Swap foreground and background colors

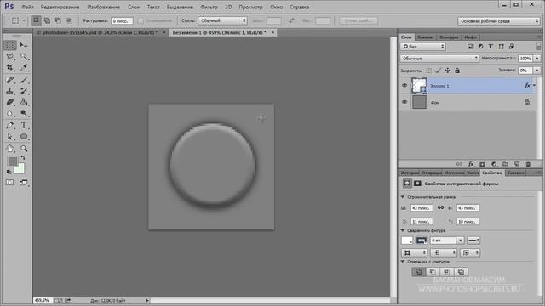pyautogui.click(x=23, y=158)
